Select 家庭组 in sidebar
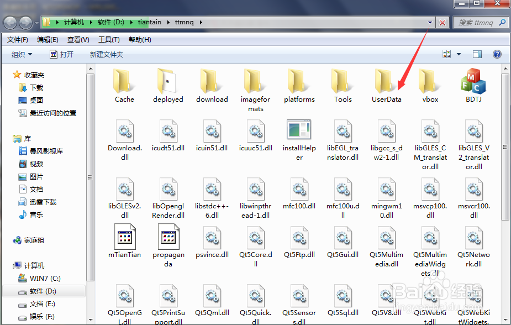The width and height of the screenshot is (511, 325). 28,240
